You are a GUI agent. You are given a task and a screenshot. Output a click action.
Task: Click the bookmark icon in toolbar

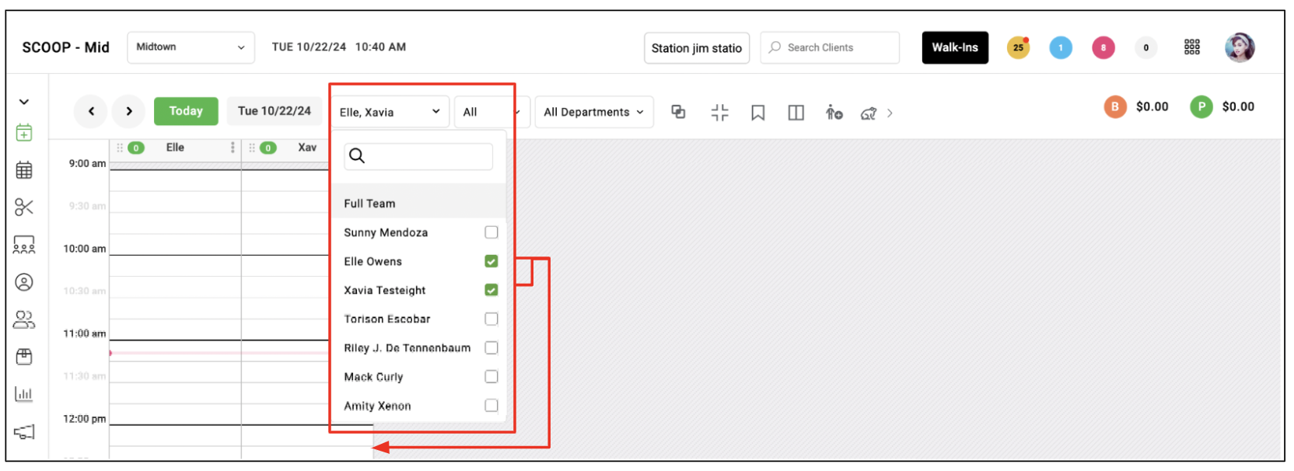click(757, 113)
